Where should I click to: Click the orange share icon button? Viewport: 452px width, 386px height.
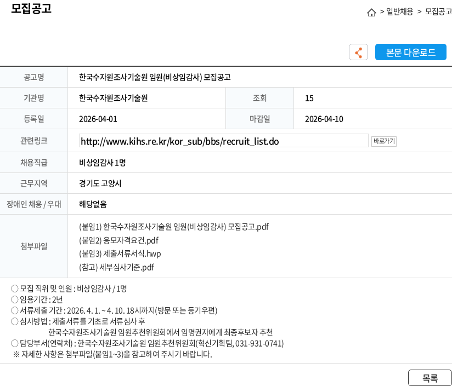click(x=358, y=52)
